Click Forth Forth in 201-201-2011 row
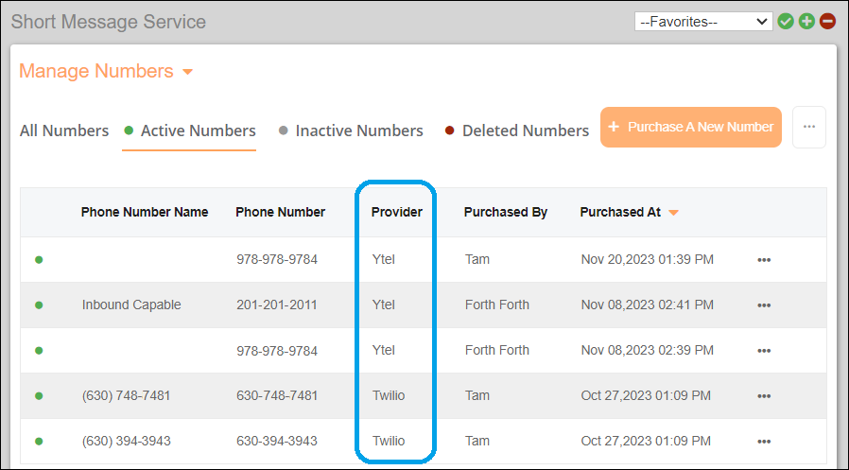Screen dimensions: 849x470 click(x=497, y=305)
